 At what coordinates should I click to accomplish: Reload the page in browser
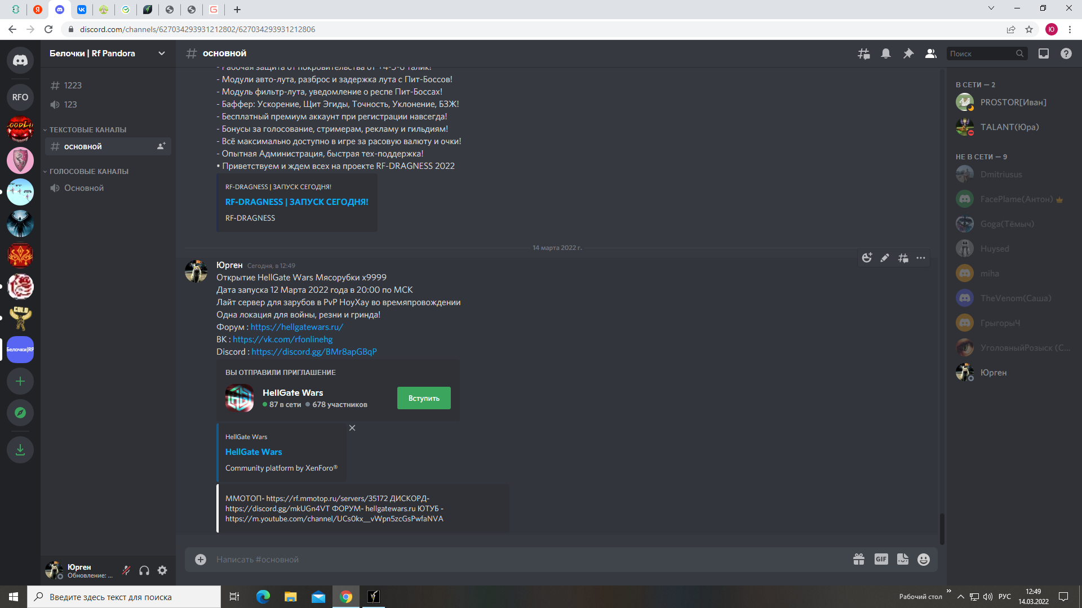coord(48,29)
